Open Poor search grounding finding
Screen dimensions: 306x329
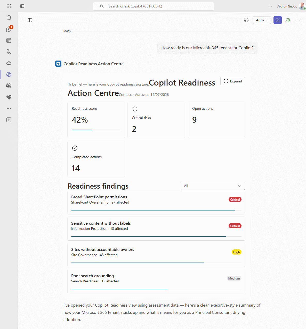(156, 281)
